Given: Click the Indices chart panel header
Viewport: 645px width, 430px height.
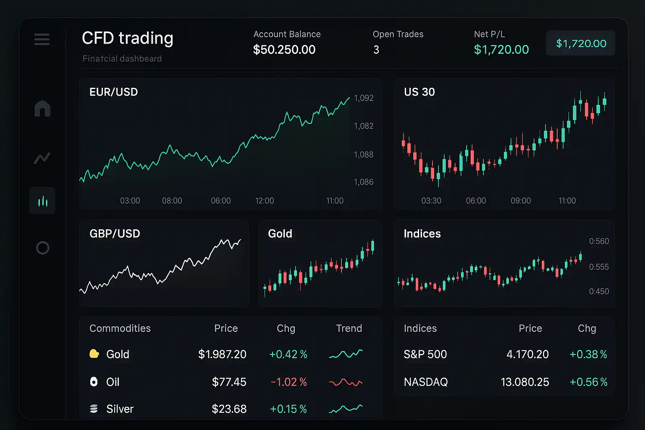Looking at the screenshot, I should click(422, 234).
